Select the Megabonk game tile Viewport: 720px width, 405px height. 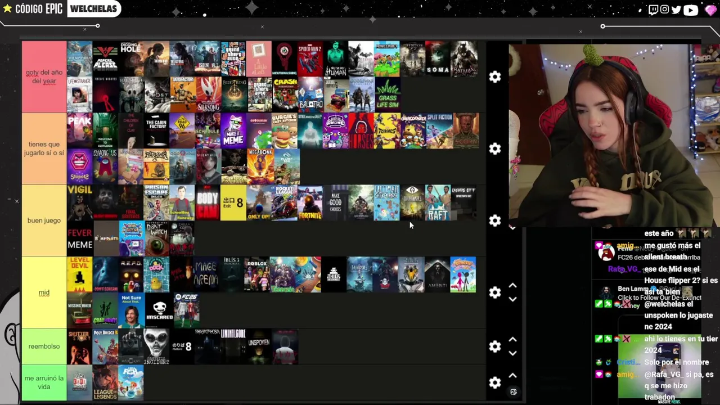point(260,166)
